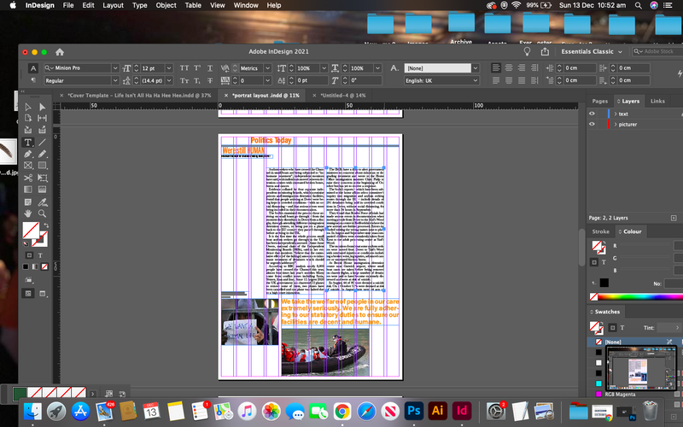Open the Window menu
This screenshot has height=427, width=683.
pos(246,5)
